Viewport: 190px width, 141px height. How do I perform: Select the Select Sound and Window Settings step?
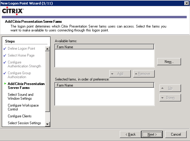pos(21,96)
